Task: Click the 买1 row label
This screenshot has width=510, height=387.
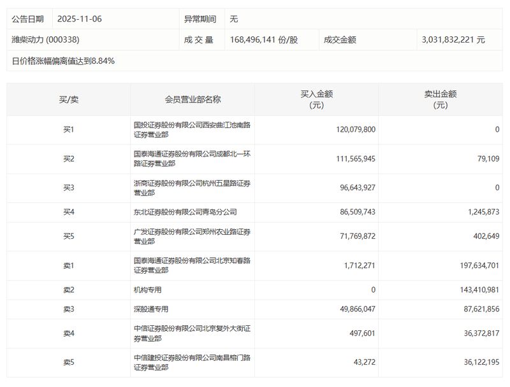Action: pyautogui.click(x=68, y=129)
